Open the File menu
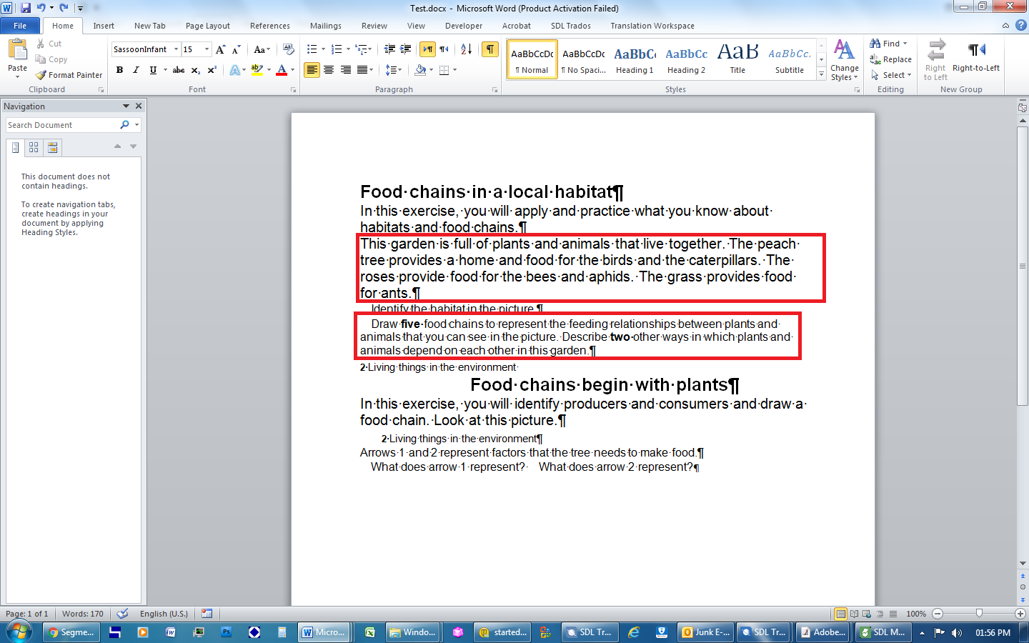 point(20,26)
